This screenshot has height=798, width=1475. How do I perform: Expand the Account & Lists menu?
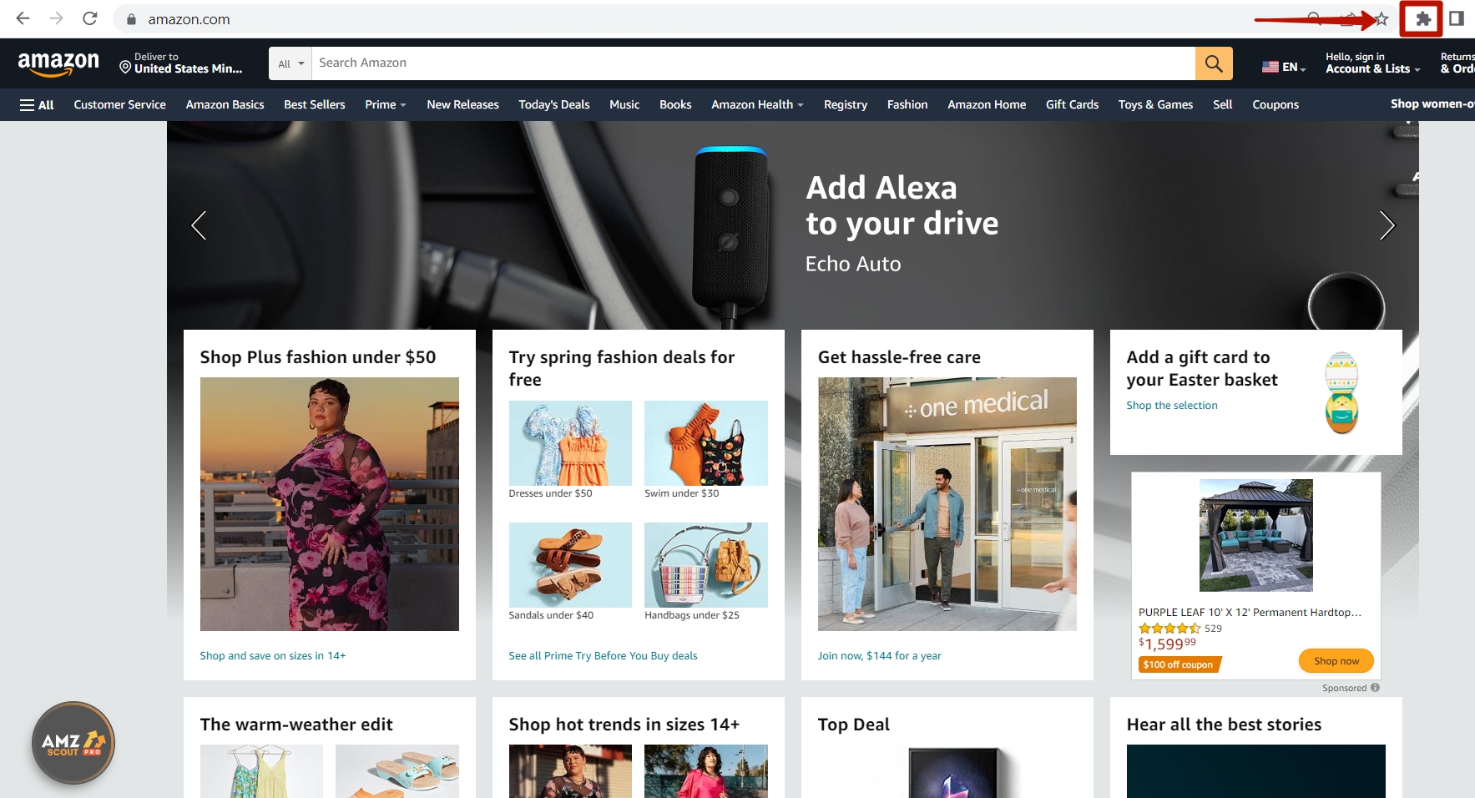pyautogui.click(x=1372, y=63)
